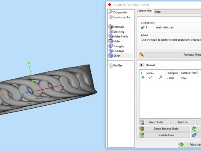Click the Shells to Parts button
The image size is (201, 151).
click(x=165, y=135)
